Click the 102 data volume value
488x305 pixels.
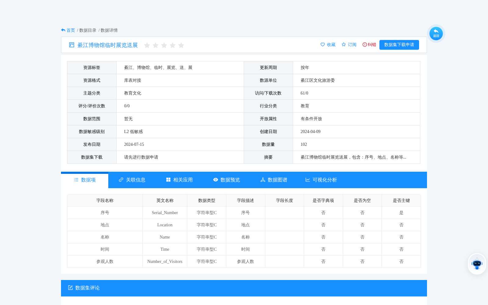point(303,144)
